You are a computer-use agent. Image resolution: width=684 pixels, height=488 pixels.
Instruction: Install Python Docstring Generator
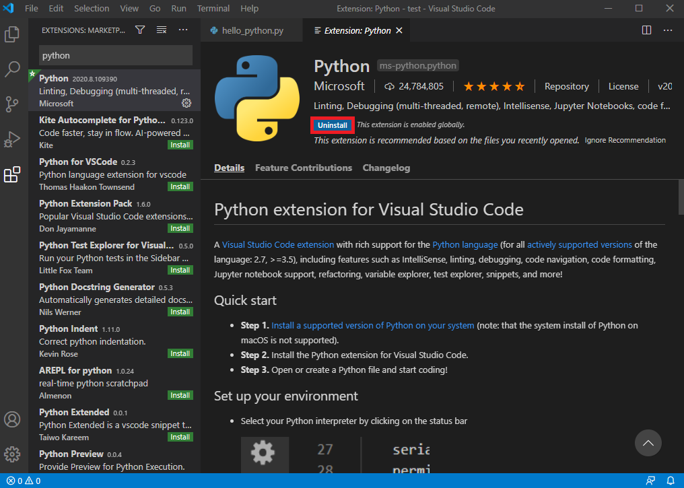point(180,312)
